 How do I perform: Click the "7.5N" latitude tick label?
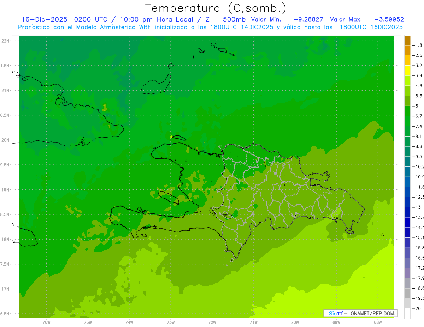[x=5, y=264]
